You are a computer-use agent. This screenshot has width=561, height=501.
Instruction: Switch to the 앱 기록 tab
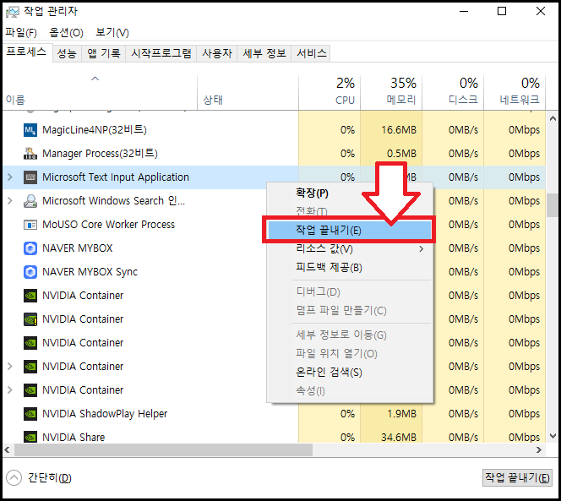pos(104,53)
